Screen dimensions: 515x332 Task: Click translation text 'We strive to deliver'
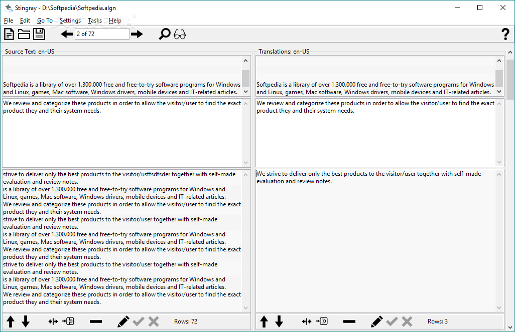(x=368, y=177)
